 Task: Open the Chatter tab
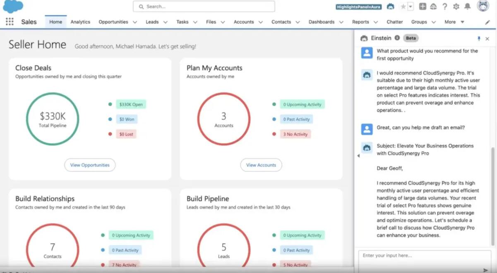tap(394, 22)
